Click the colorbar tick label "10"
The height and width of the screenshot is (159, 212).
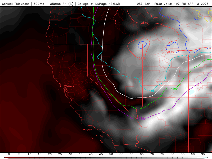click(x=29, y=154)
